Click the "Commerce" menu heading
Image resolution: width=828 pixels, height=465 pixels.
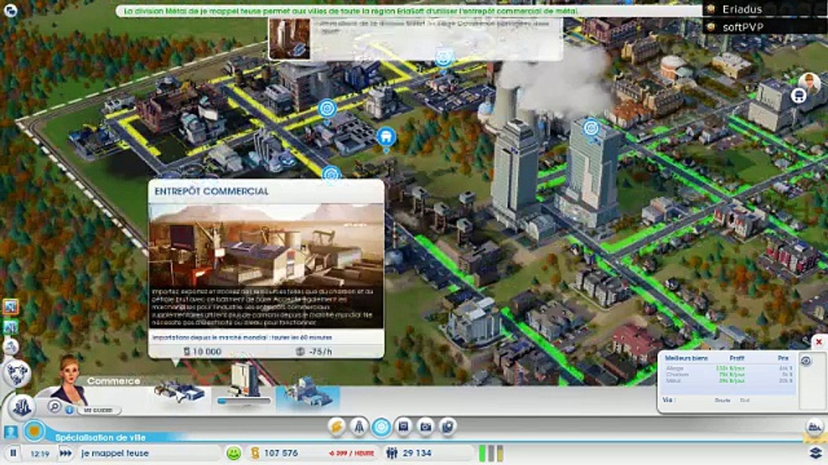click(114, 381)
